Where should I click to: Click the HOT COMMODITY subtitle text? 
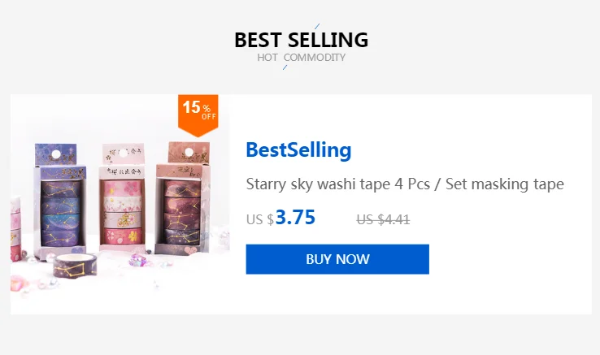pyautogui.click(x=301, y=58)
